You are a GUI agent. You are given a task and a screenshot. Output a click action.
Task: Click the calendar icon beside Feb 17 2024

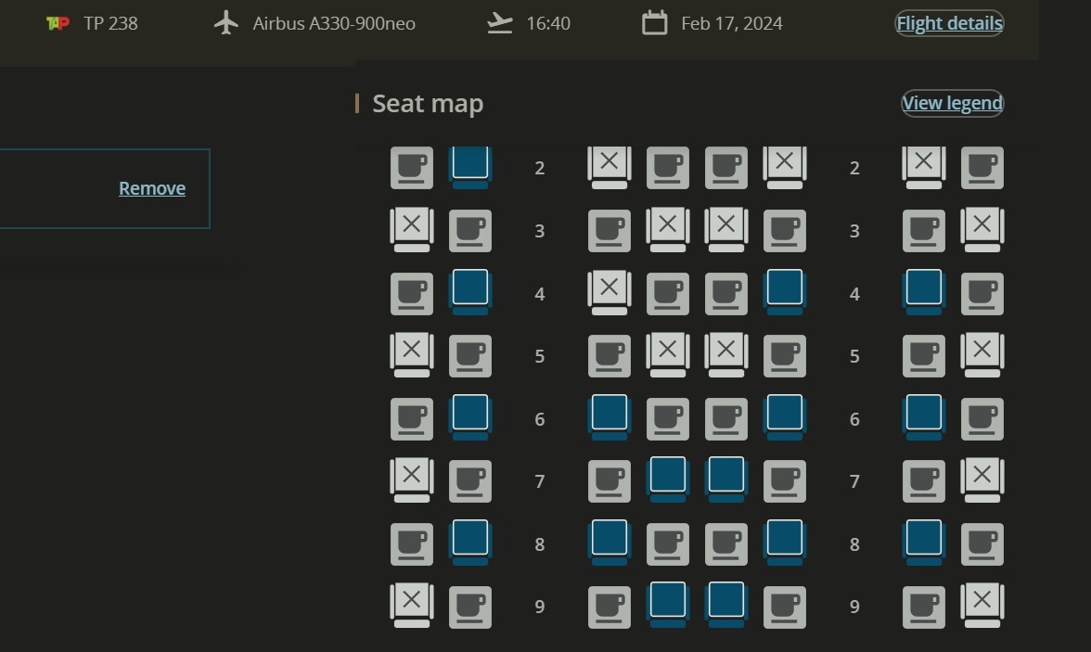(x=655, y=23)
